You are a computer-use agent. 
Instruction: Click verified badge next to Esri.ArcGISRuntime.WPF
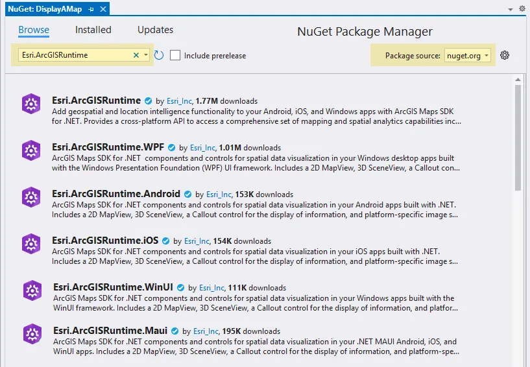171,147
